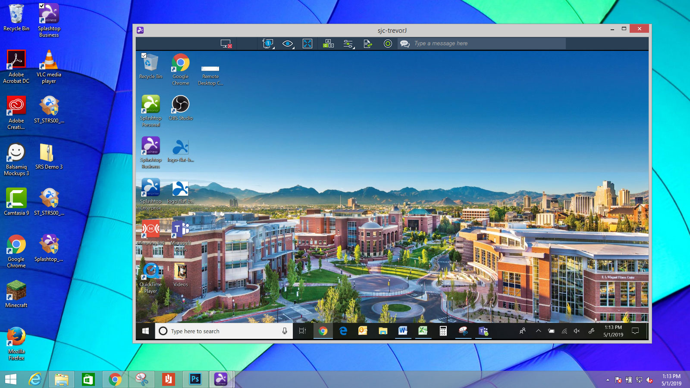Open Task View on the remote taskbar

(302, 331)
